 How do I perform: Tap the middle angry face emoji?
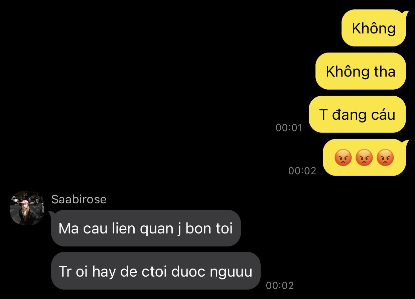click(364, 157)
